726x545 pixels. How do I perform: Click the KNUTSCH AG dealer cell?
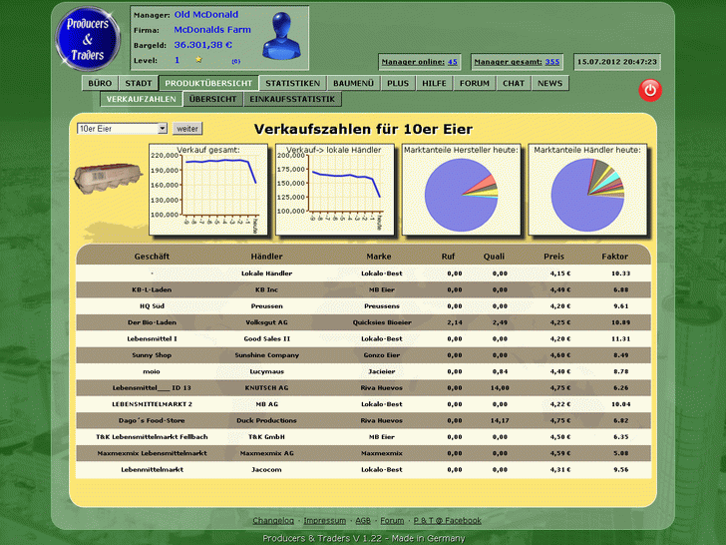tap(266, 388)
